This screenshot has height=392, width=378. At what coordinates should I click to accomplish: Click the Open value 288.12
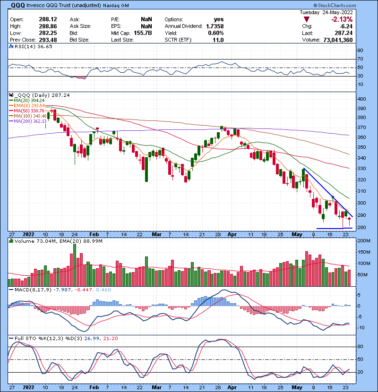click(x=48, y=19)
